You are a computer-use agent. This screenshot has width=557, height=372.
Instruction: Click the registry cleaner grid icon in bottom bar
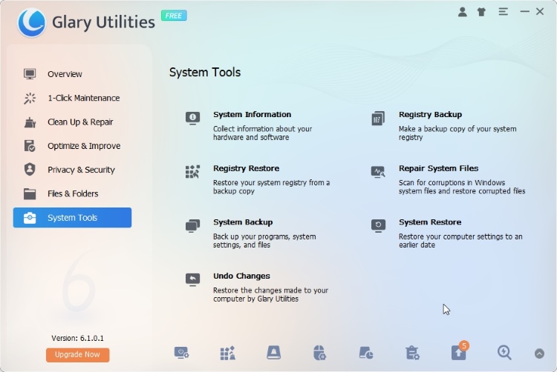[x=228, y=353]
